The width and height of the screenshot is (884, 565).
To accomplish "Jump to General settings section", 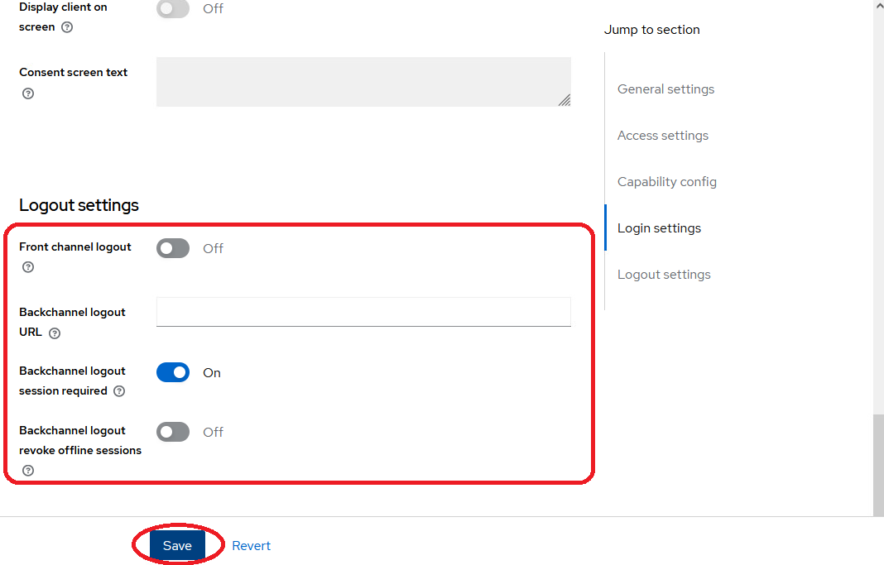I will [x=665, y=89].
